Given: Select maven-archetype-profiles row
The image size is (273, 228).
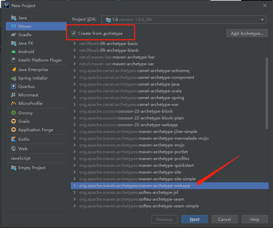Looking at the screenshot, I should [170, 159].
